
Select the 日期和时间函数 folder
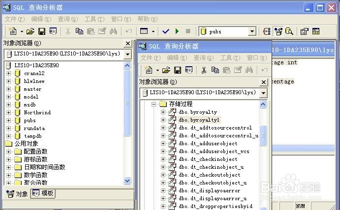[x=44, y=167]
